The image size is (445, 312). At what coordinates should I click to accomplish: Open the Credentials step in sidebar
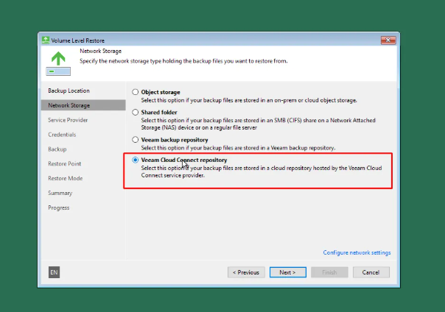click(x=62, y=135)
